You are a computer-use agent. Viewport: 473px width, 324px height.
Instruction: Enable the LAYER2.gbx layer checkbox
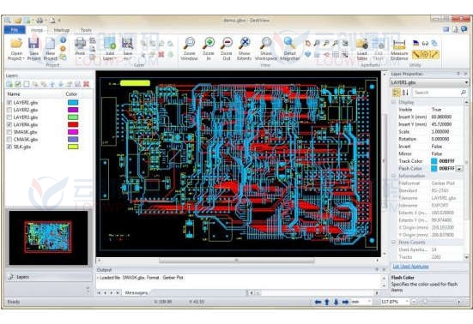pyautogui.click(x=9, y=110)
